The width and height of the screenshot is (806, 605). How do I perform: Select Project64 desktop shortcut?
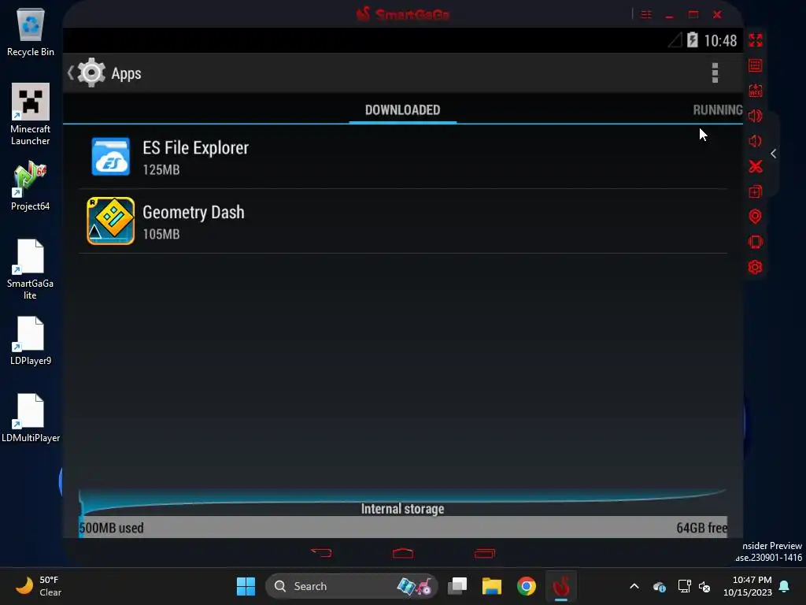[31, 186]
